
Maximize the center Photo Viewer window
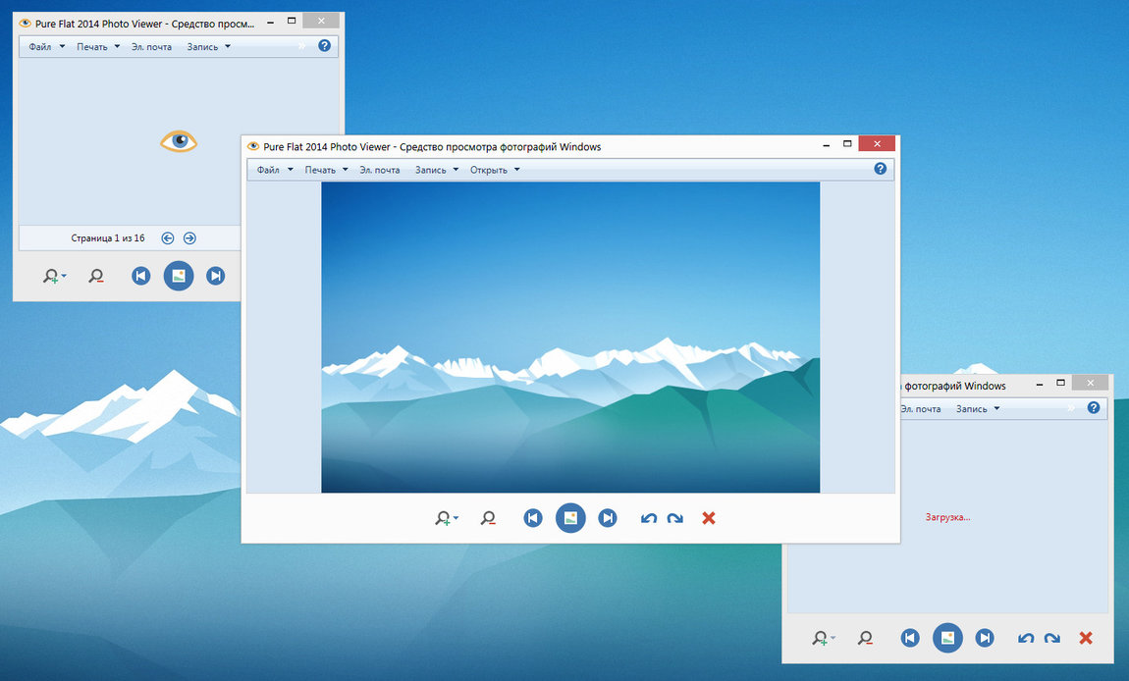pos(847,144)
